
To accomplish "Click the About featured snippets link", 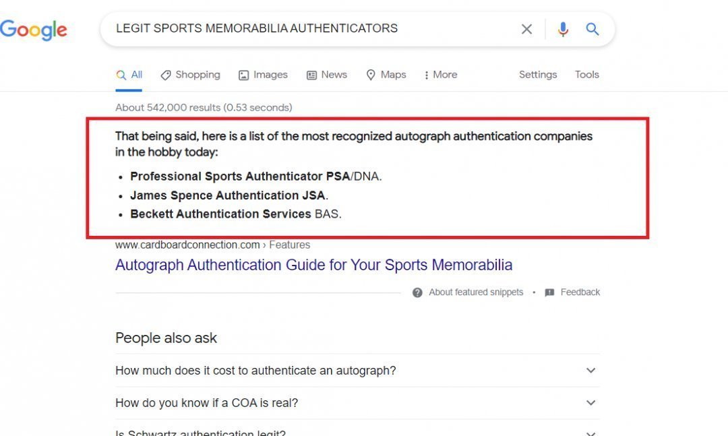I will [x=476, y=292].
